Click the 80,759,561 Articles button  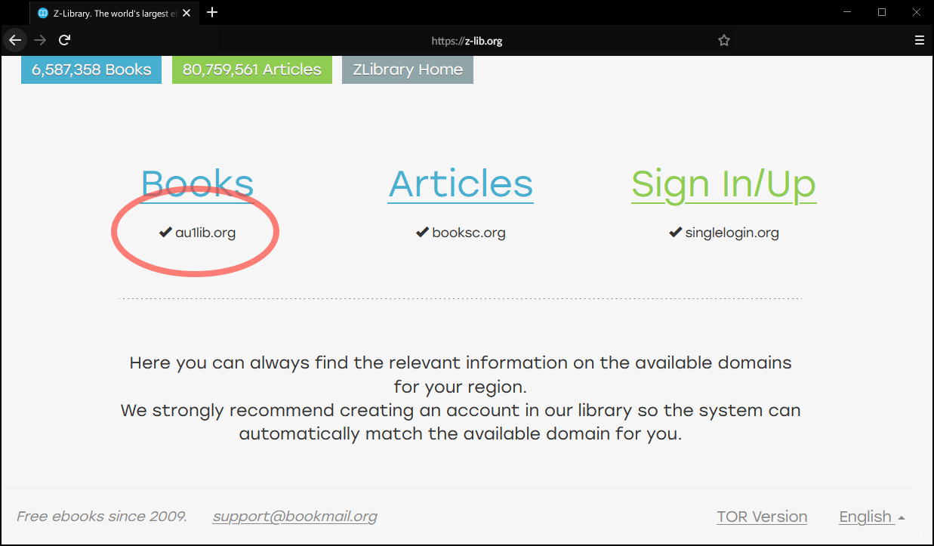[252, 69]
